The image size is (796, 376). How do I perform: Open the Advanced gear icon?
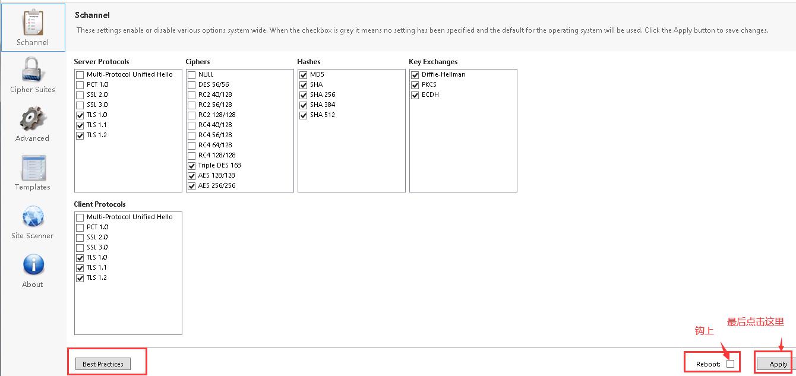click(33, 119)
